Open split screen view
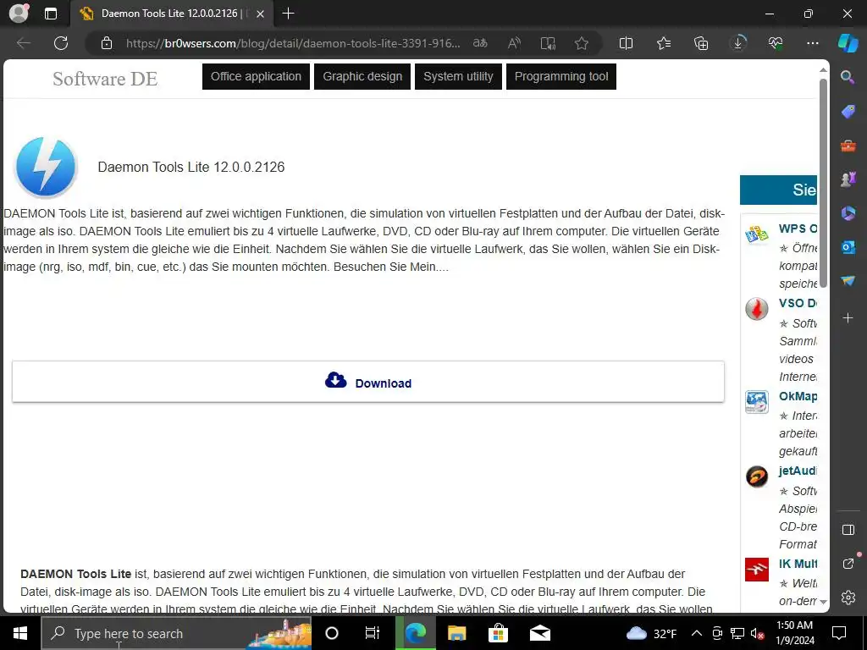 click(x=626, y=43)
